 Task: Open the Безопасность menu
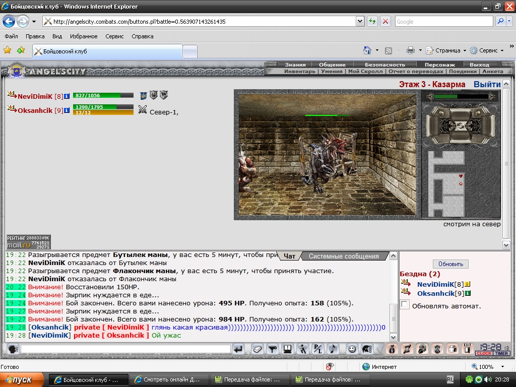[x=384, y=64]
